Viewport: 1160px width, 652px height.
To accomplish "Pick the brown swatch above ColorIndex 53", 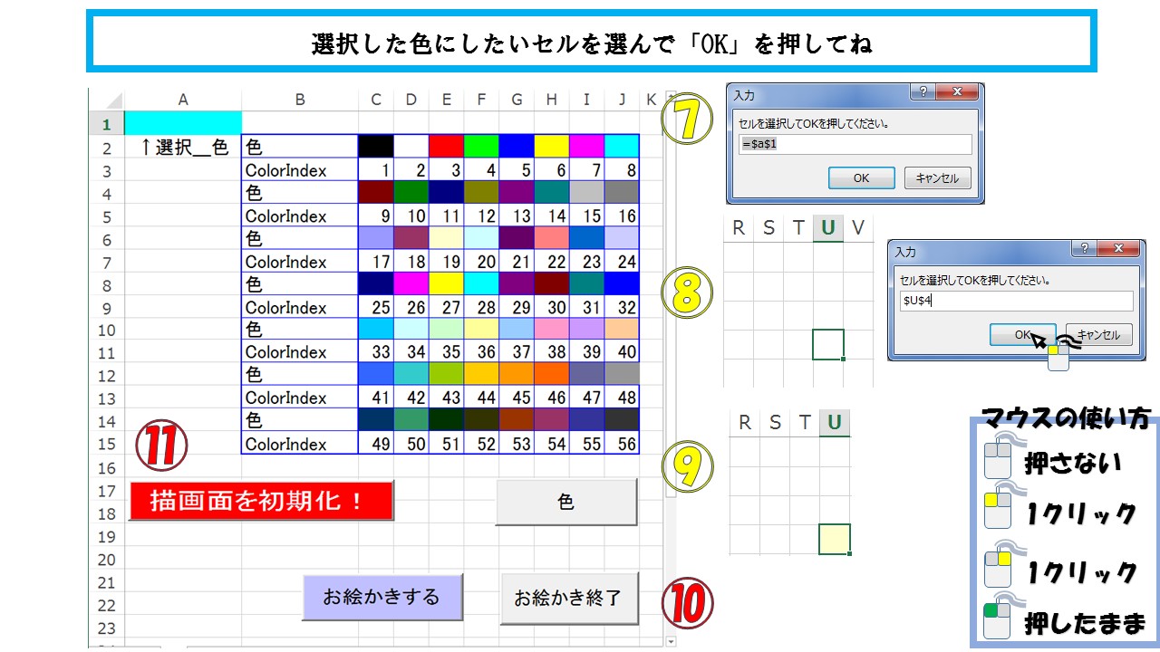I will pos(517,419).
